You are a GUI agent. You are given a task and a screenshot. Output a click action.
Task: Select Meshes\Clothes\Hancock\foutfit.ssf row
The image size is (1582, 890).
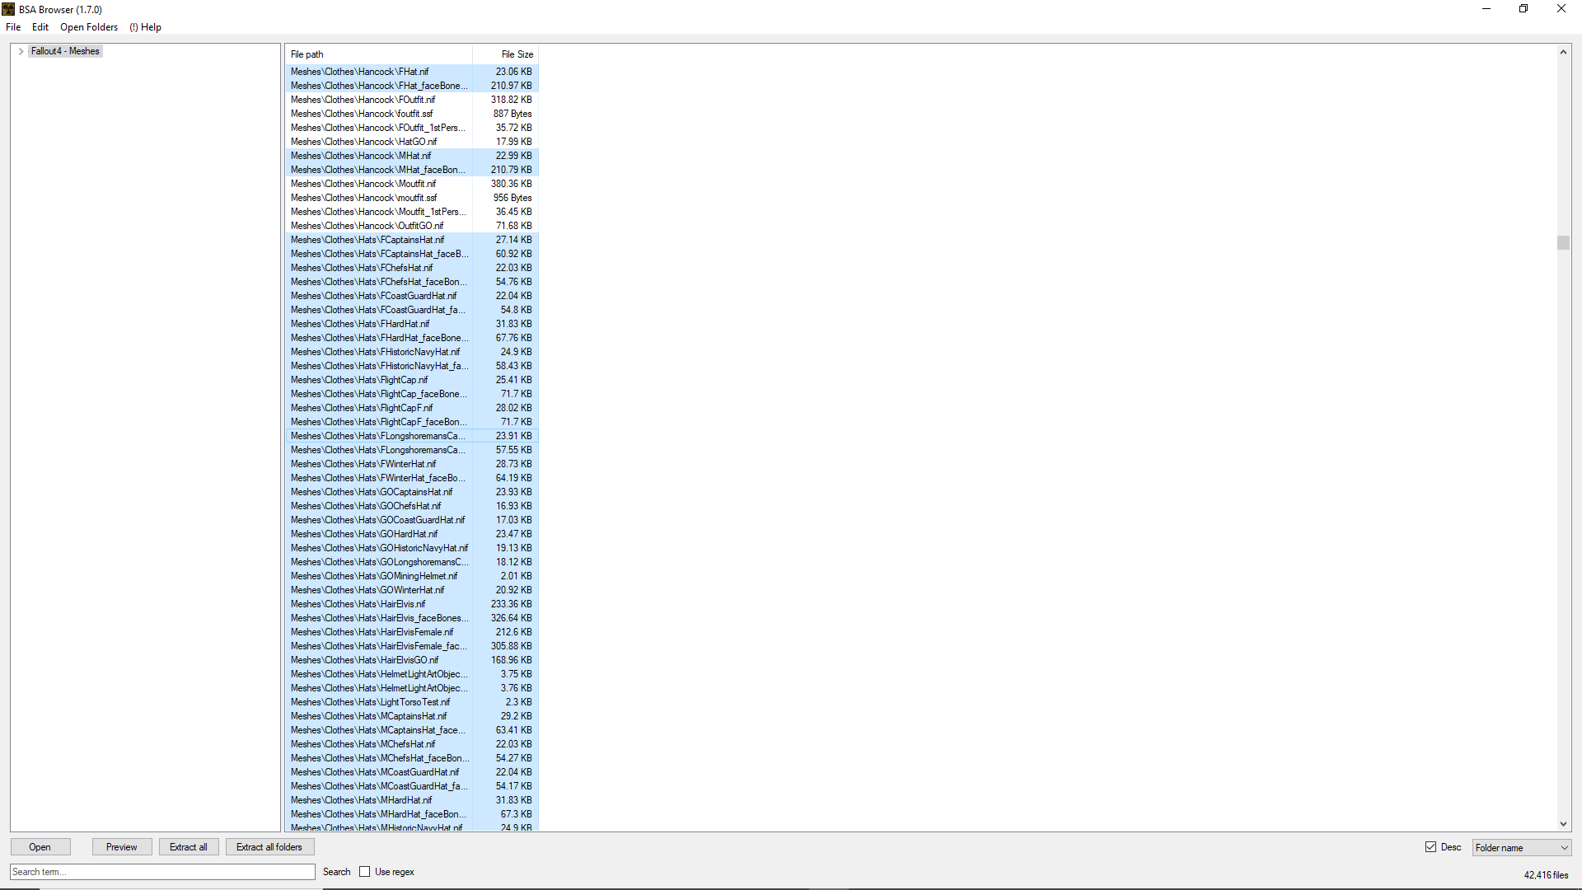click(x=412, y=114)
